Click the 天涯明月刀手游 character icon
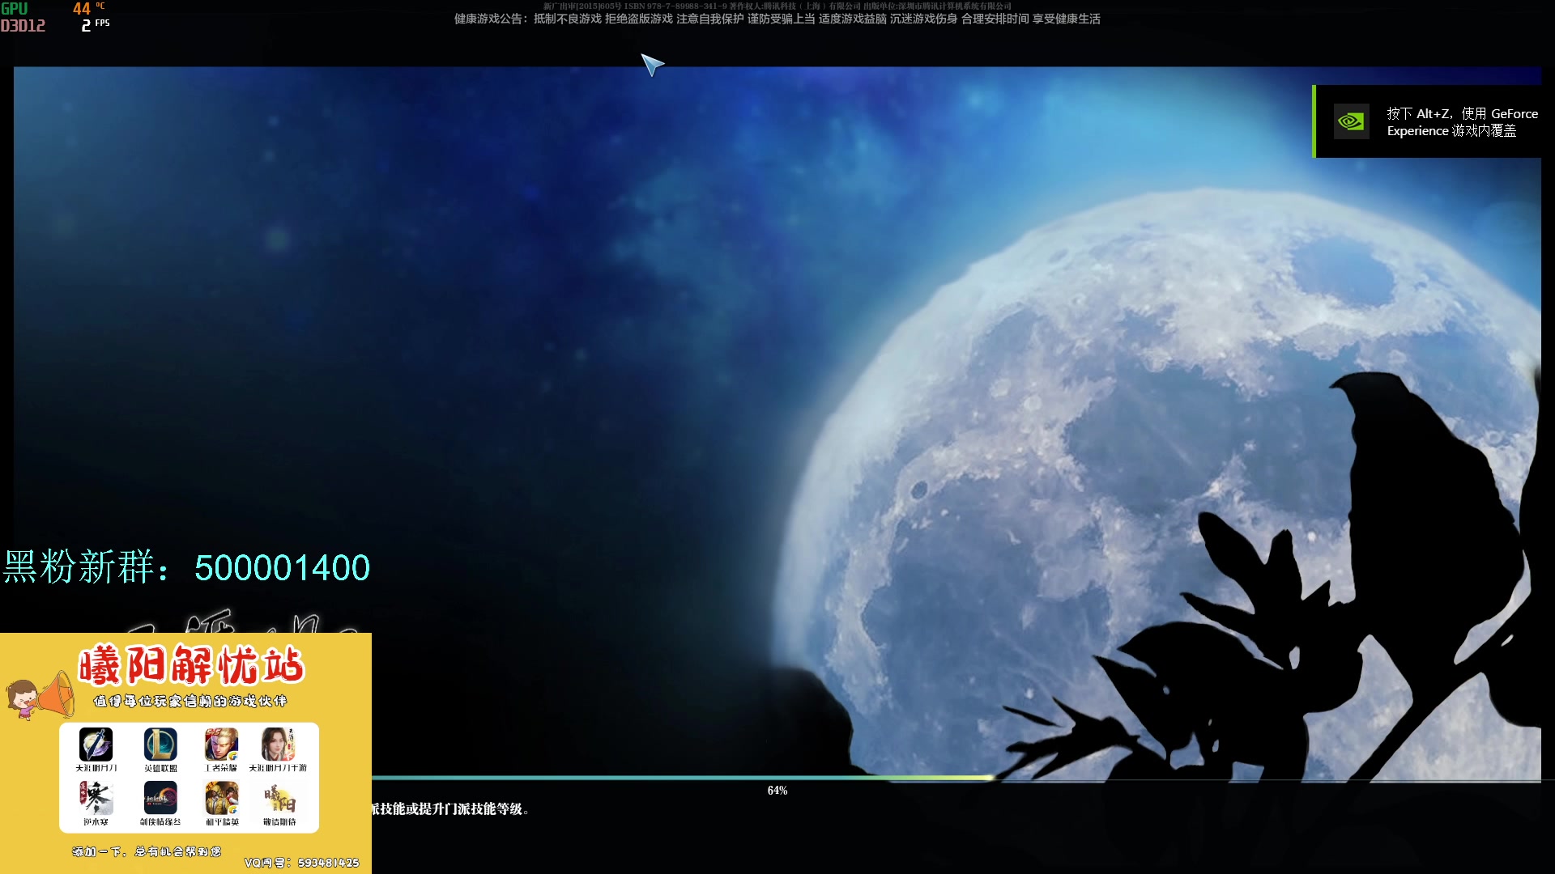The image size is (1555, 874). 278,744
